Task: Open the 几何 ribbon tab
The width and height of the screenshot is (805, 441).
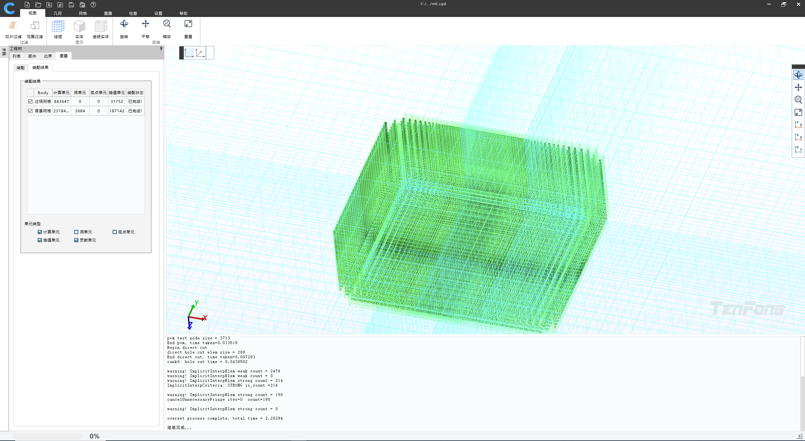Action: tap(58, 13)
